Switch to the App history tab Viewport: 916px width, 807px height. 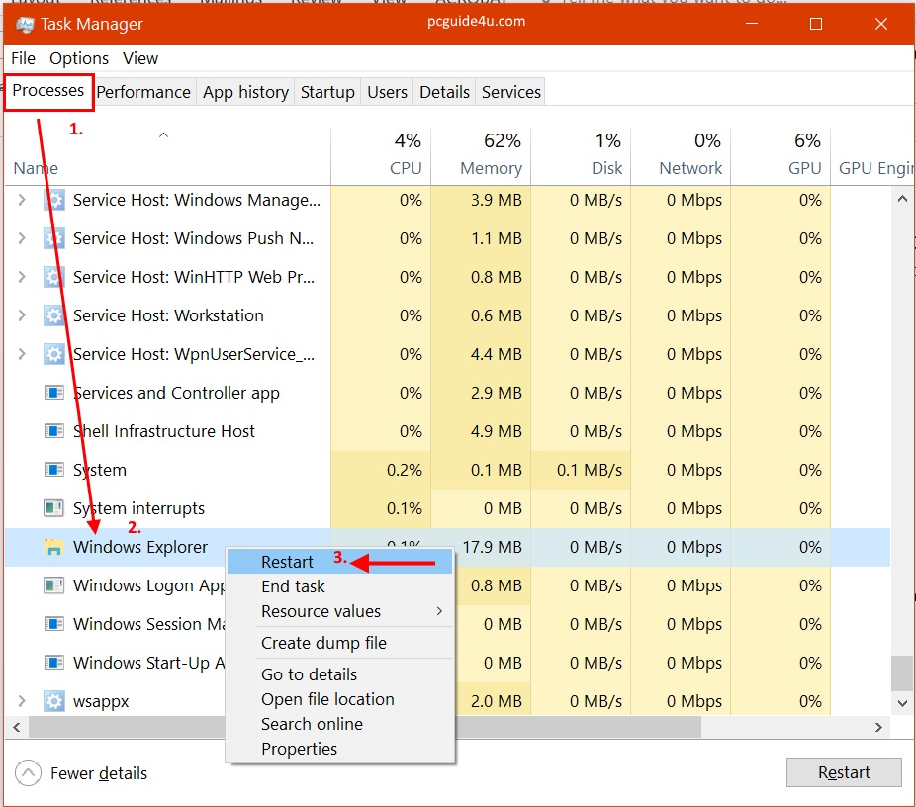(246, 92)
